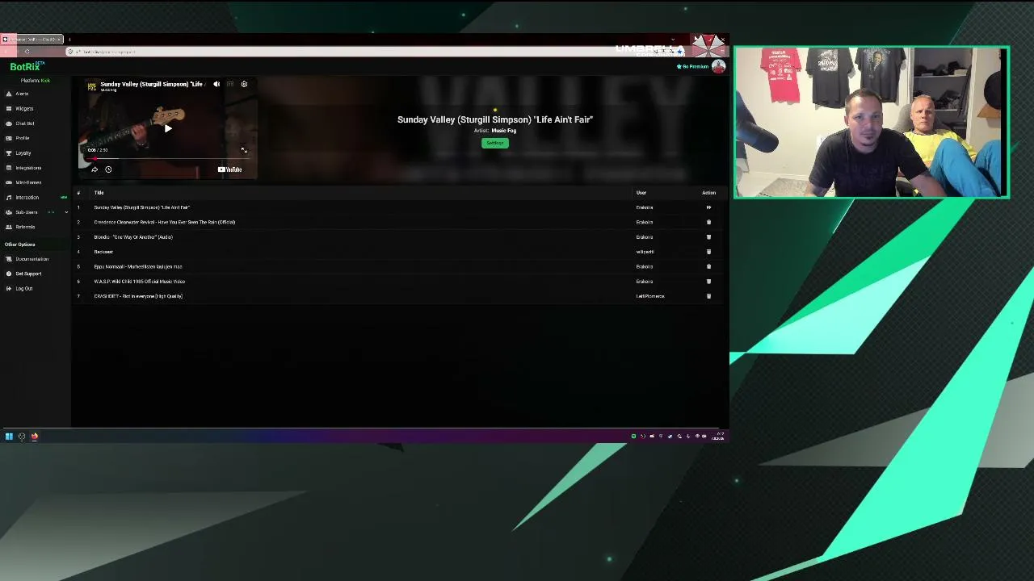Open YouTube player settings gear
Image resolution: width=1034 pixels, height=581 pixels.
(244, 84)
